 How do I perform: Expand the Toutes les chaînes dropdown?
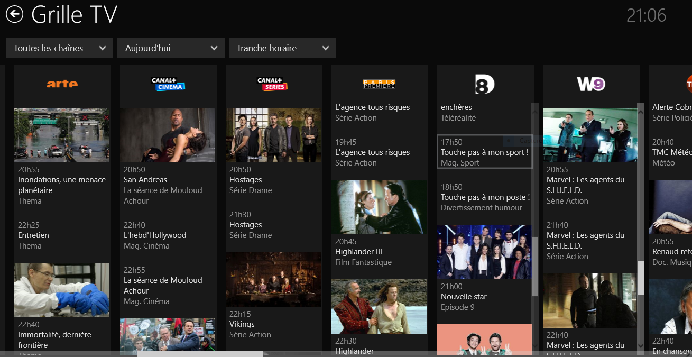[x=59, y=48]
